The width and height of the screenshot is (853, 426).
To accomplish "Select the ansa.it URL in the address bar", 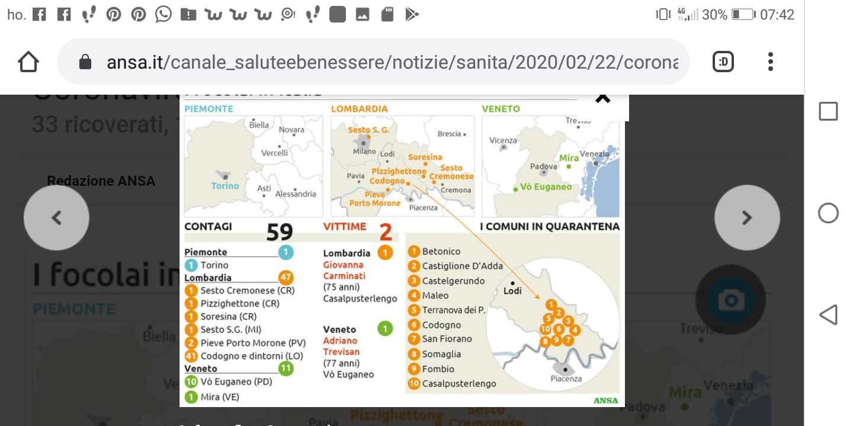I will tap(392, 62).
